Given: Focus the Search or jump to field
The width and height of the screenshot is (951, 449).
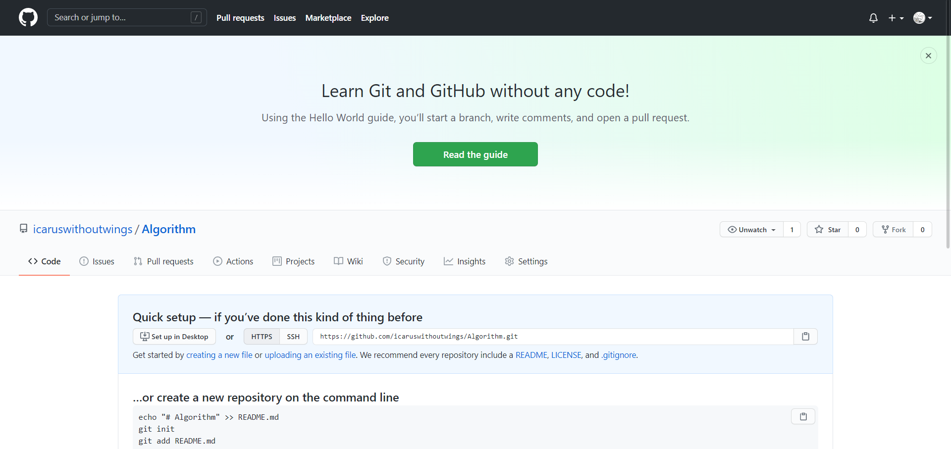Looking at the screenshot, I should 127,17.
